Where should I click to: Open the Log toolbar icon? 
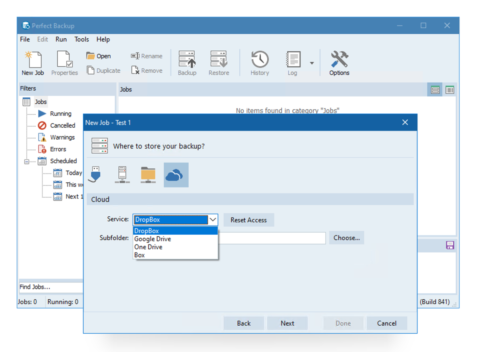click(293, 63)
